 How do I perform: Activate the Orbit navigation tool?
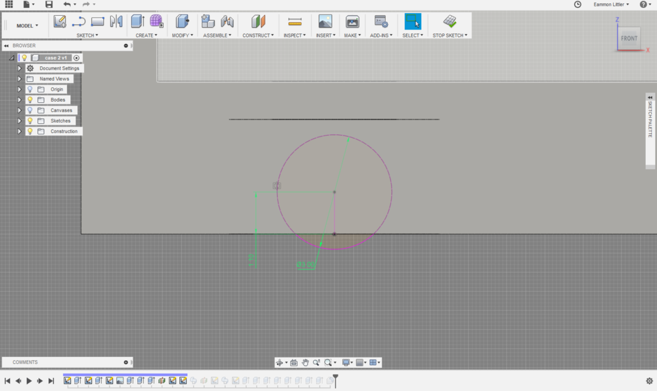tap(279, 363)
